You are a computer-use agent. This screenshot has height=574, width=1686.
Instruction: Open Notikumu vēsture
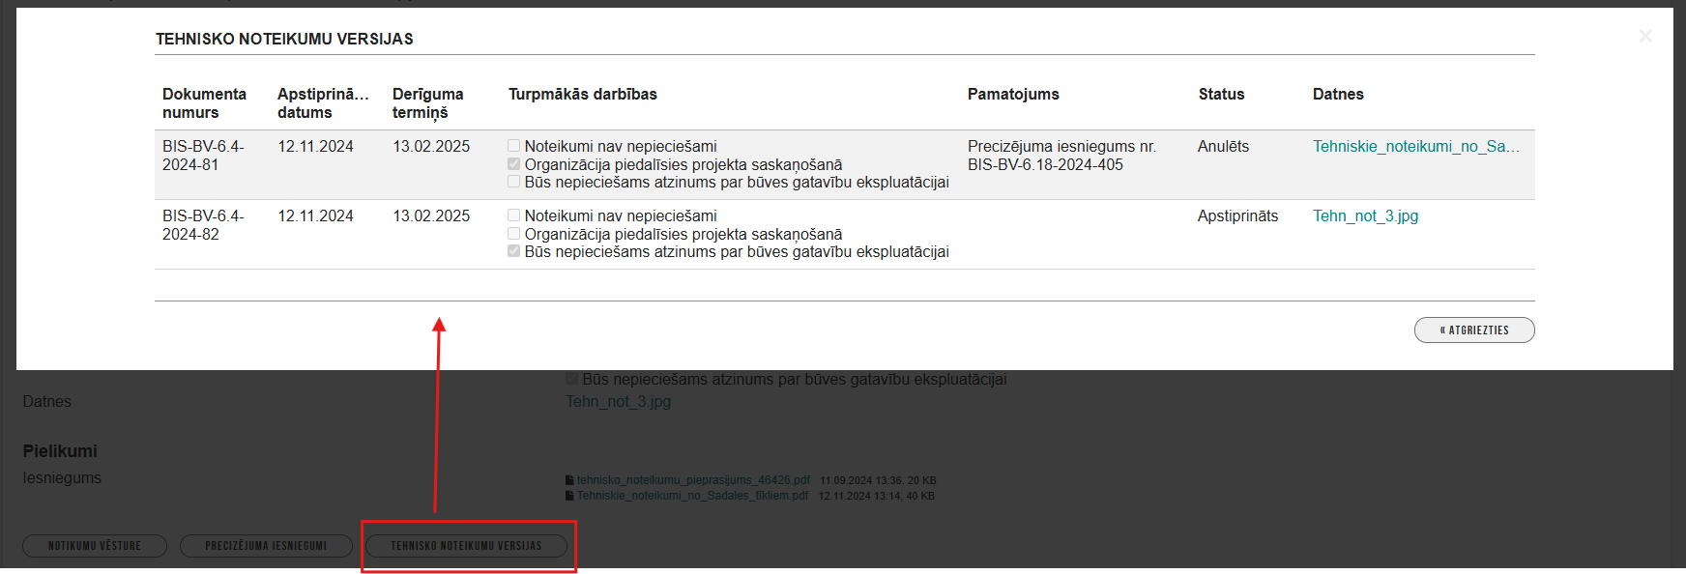(x=95, y=546)
